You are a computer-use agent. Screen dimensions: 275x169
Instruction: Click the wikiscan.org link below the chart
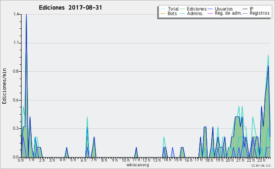click(137, 165)
